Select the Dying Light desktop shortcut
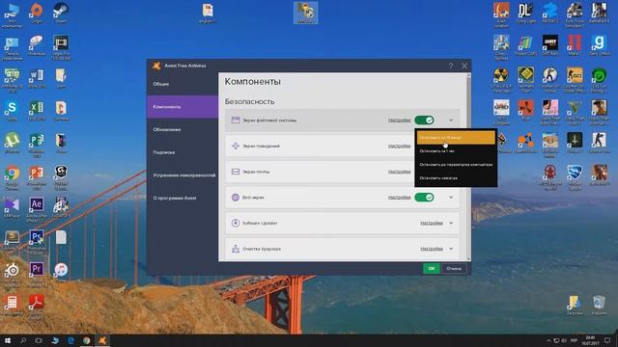618x347 pixels. point(525,13)
